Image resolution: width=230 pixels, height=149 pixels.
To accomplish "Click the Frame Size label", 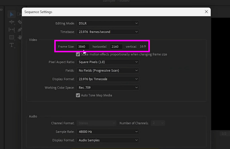I will (66, 47).
